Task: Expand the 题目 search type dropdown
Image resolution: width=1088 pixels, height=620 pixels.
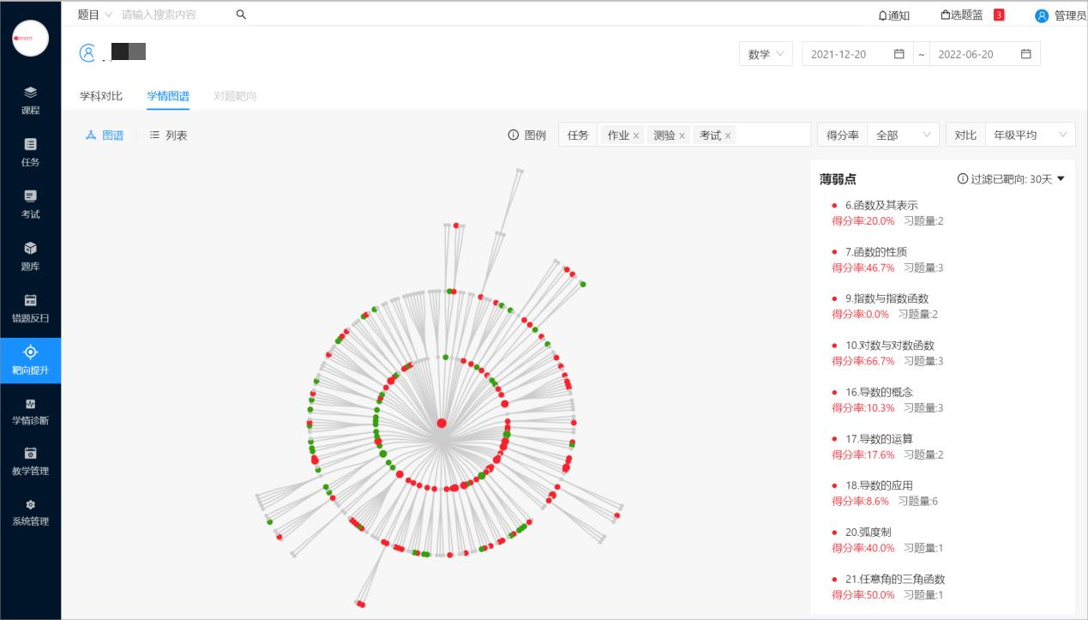Action: (x=94, y=15)
